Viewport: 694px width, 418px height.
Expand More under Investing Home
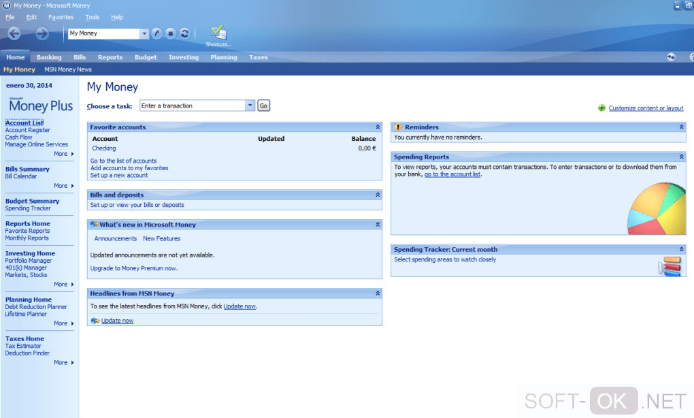pyautogui.click(x=64, y=285)
